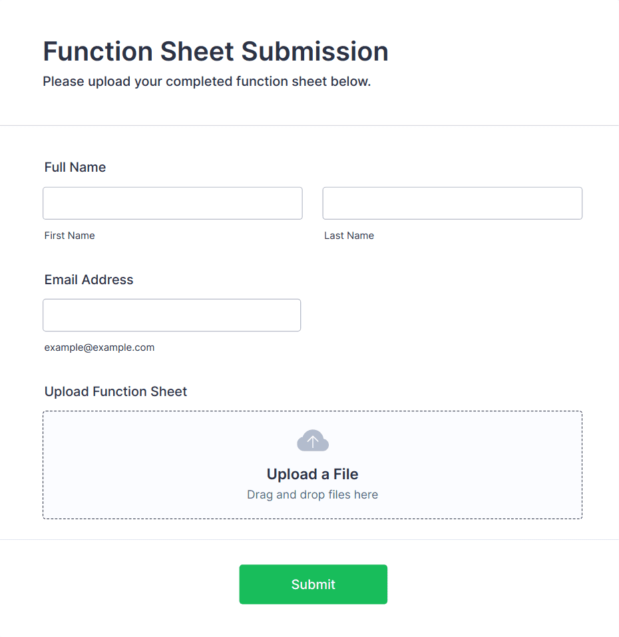The image size is (619, 637).
Task: Click the 'Last Name' sublabel
Action: tap(349, 236)
